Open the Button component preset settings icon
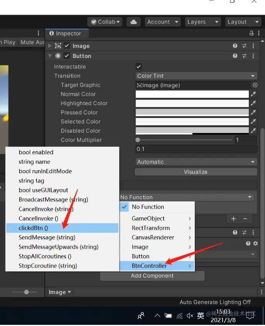 (x=244, y=56)
